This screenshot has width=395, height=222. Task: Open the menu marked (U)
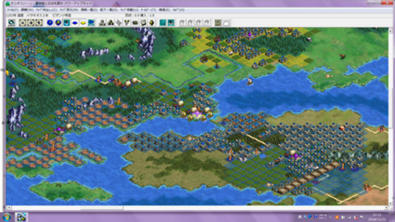tap(129, 10)
